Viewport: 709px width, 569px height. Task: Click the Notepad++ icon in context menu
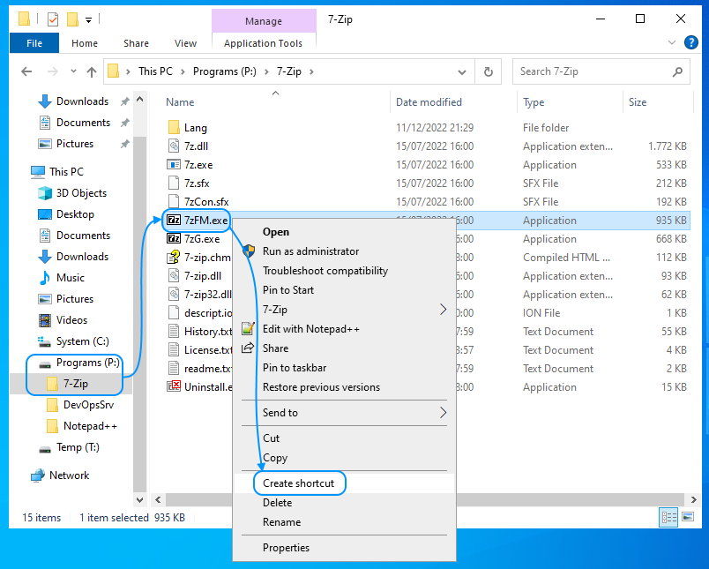click(248, 328)
